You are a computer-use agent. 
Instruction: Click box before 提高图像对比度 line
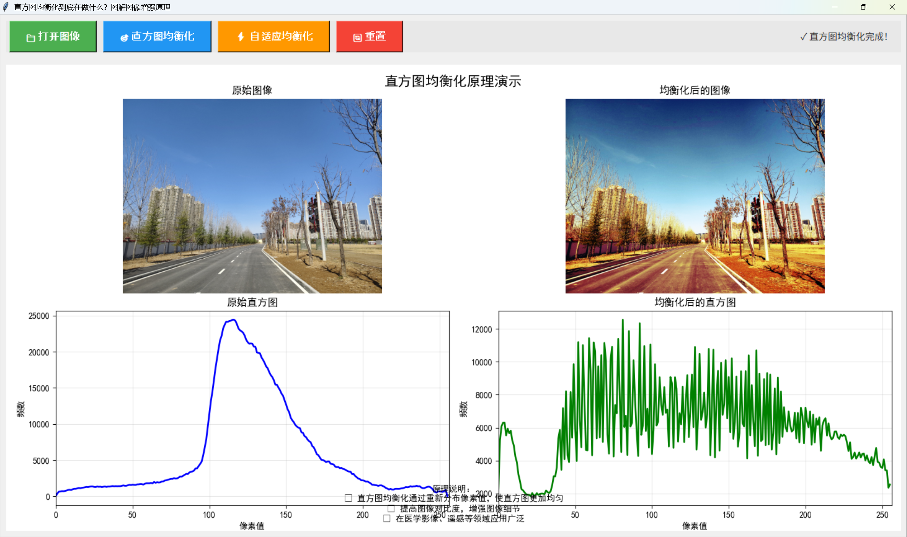(391, 508)
